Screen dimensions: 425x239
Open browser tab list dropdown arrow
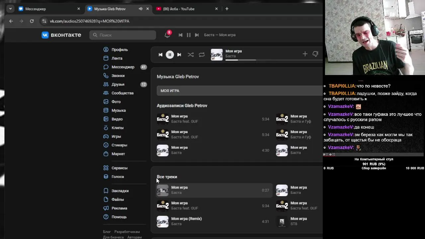[10, 9]
